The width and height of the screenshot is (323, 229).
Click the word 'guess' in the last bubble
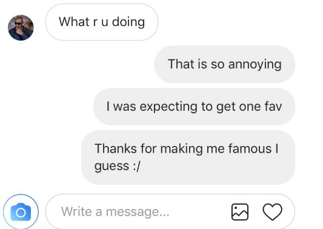point(112,166)
